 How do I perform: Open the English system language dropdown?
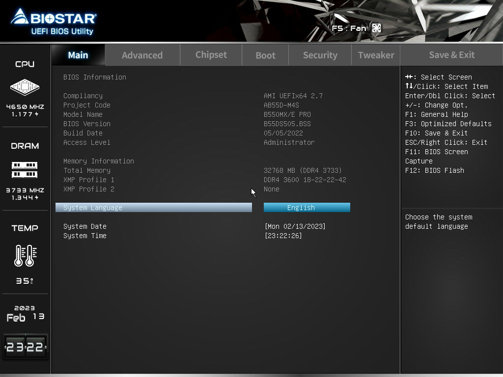[307, 208]
